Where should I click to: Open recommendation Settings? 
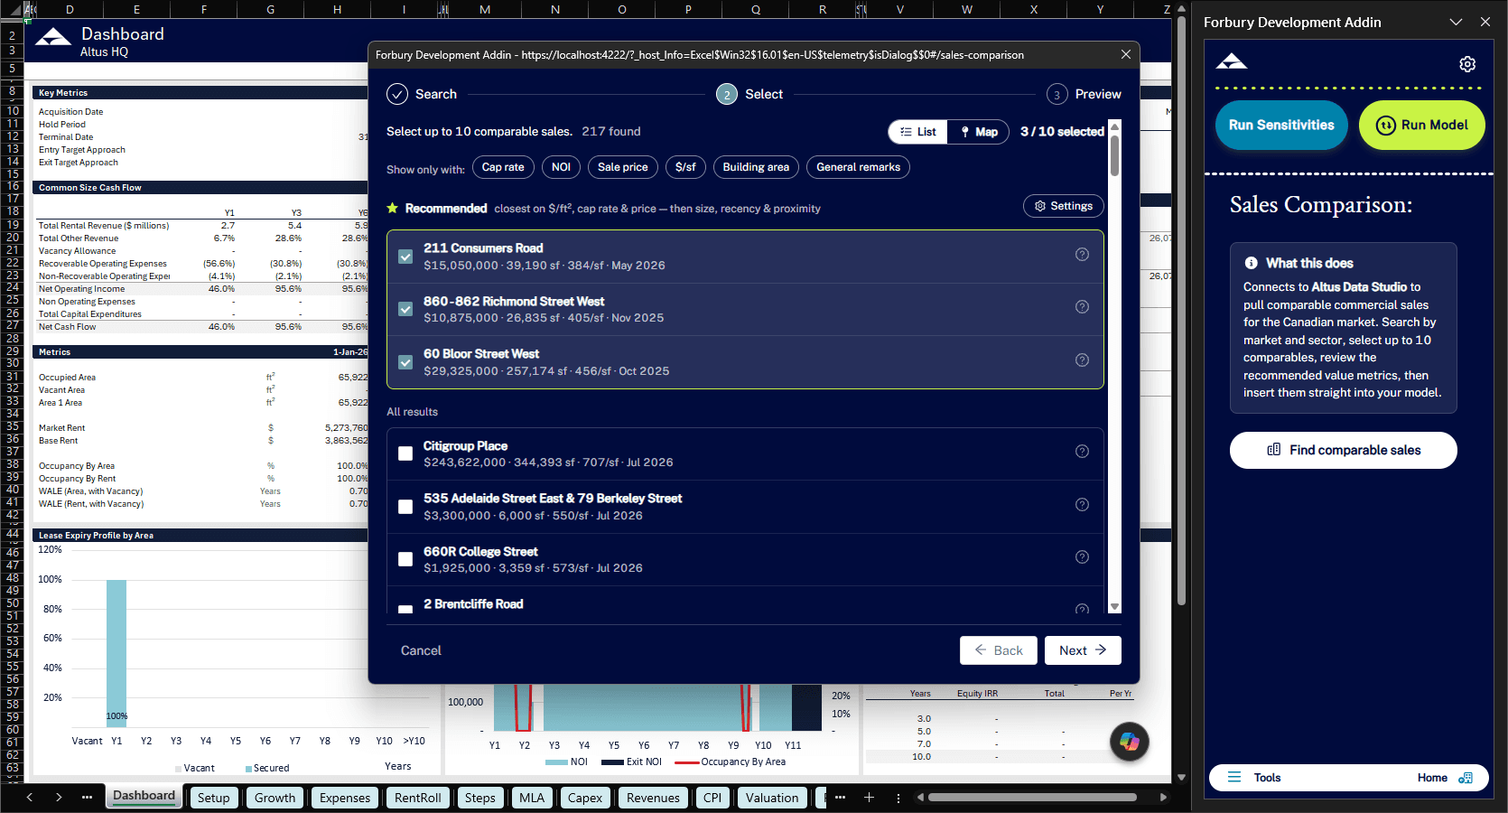[1064, 206]
